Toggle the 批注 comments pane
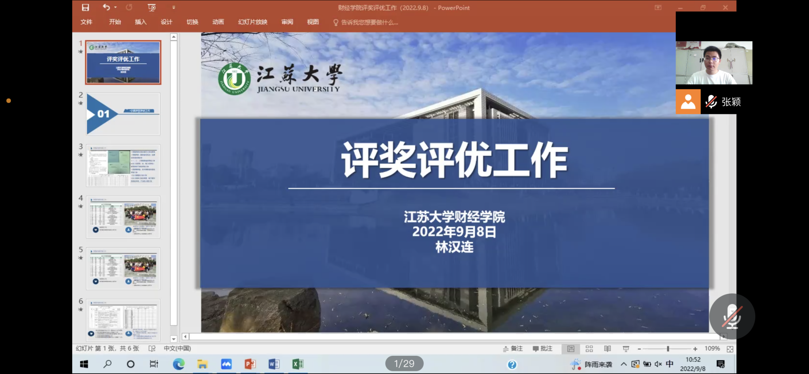The width and height of the screenshot is (809, 374). coord(542,349)
